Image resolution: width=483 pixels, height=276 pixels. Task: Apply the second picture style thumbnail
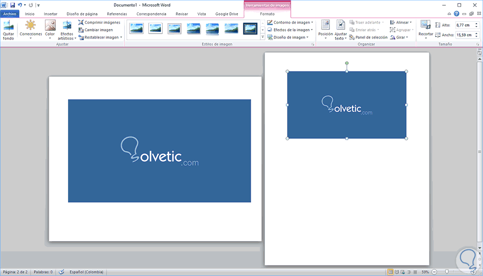156,29
